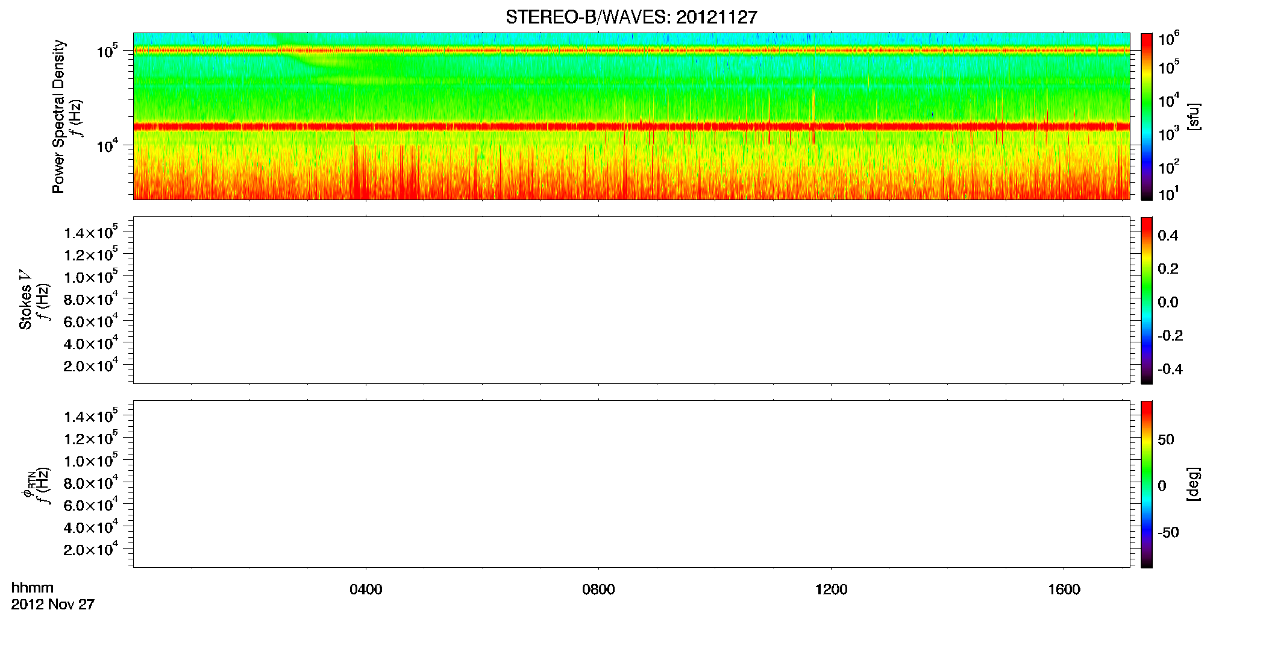Select the 1600 time axis label
Screen dimensions: 1263x651
(x=1064, y=590)
